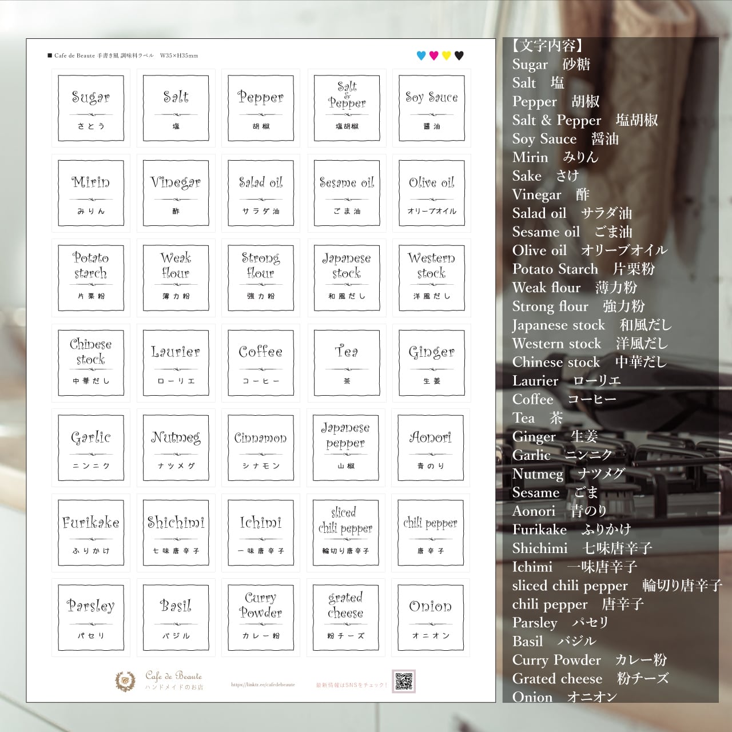Click the 最新情報はSNSをチェック text

352,685
